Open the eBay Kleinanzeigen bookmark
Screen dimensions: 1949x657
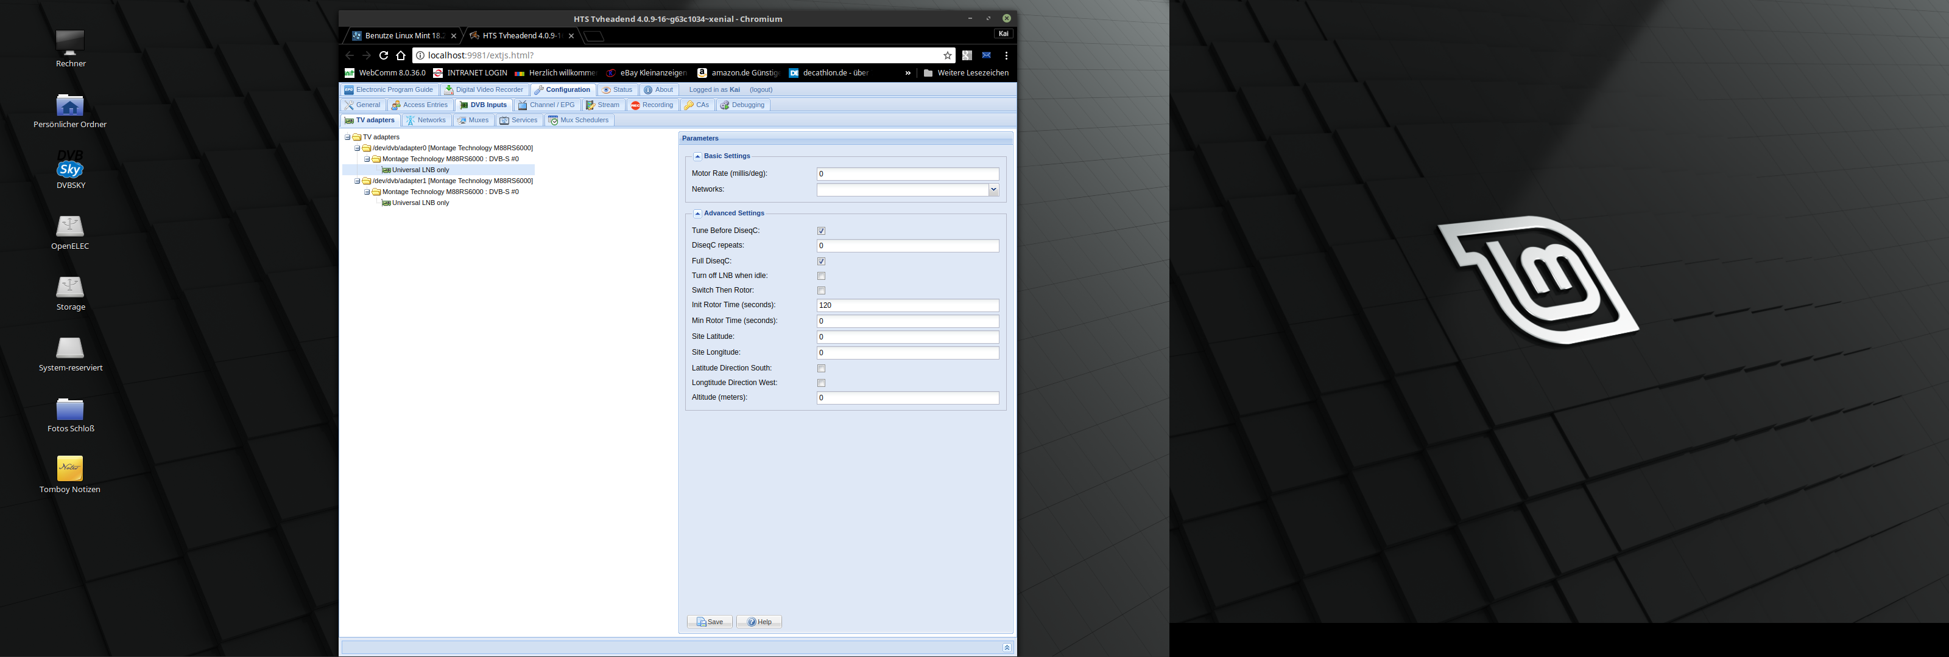(647, 74)
